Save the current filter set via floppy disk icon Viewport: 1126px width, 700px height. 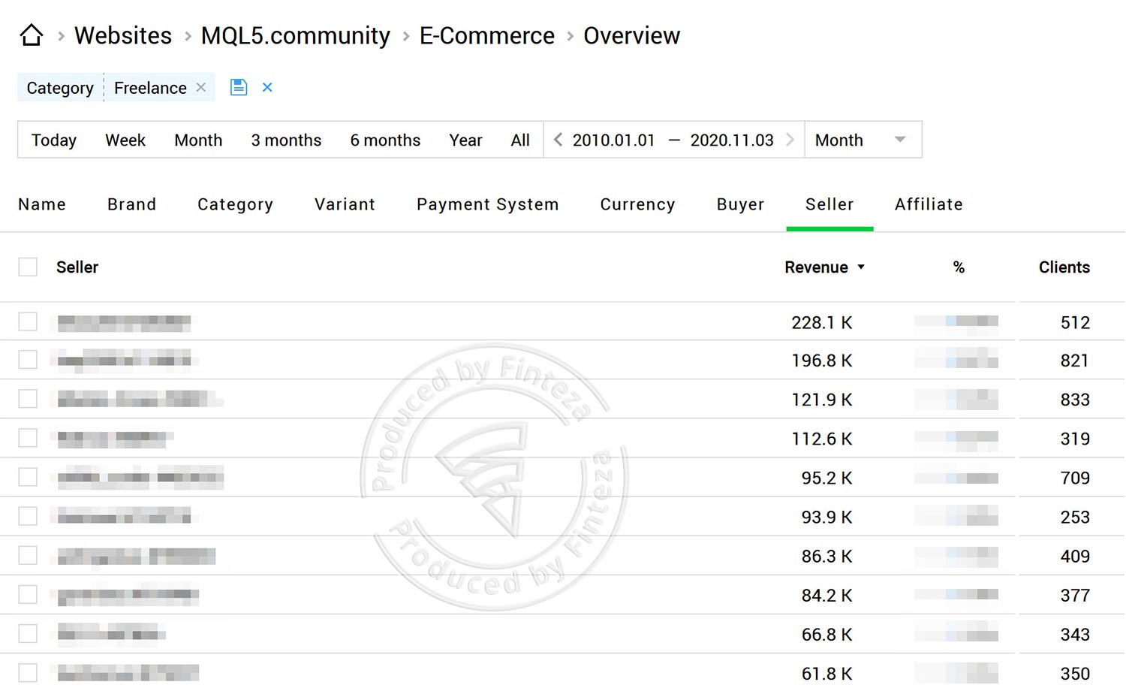pos(238,87)
